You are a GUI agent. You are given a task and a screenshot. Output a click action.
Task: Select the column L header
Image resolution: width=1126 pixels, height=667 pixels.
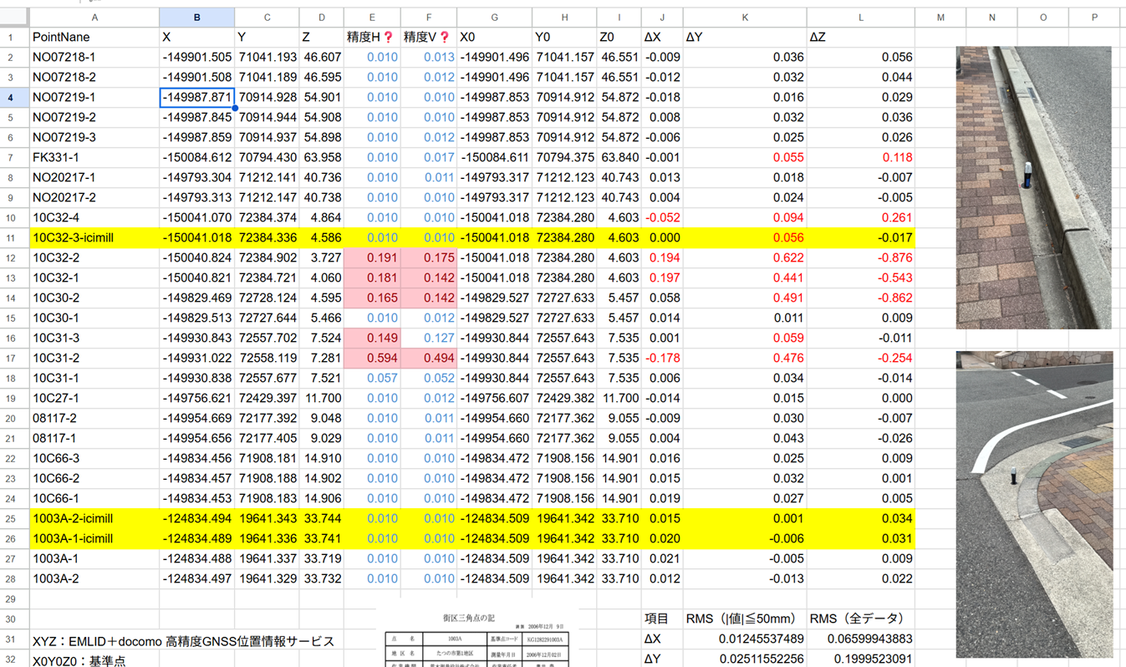pyautogui.click(x=860, y=18)
